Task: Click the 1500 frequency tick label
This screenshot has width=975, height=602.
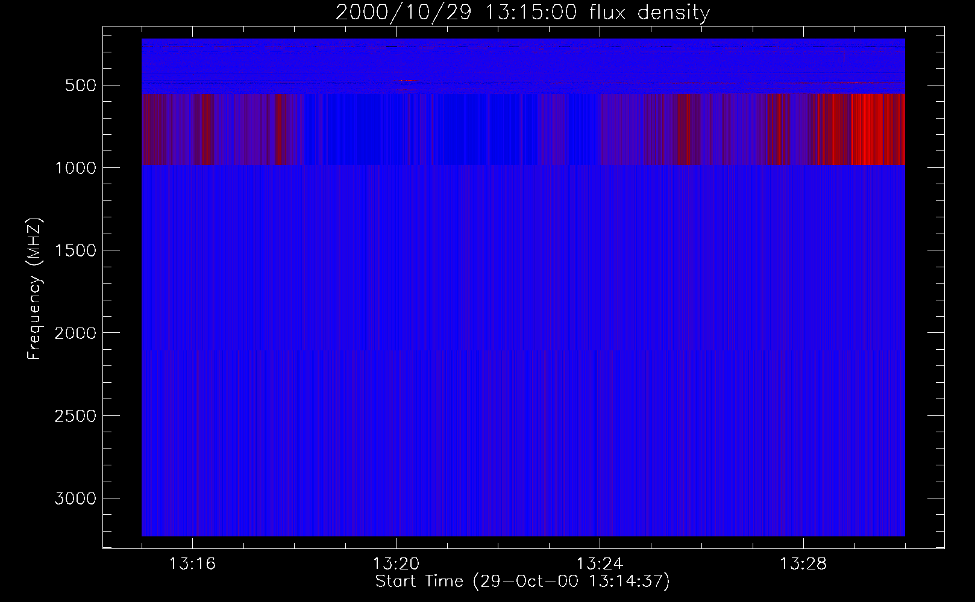Action: pyautogui.click(x=75, y=250)
